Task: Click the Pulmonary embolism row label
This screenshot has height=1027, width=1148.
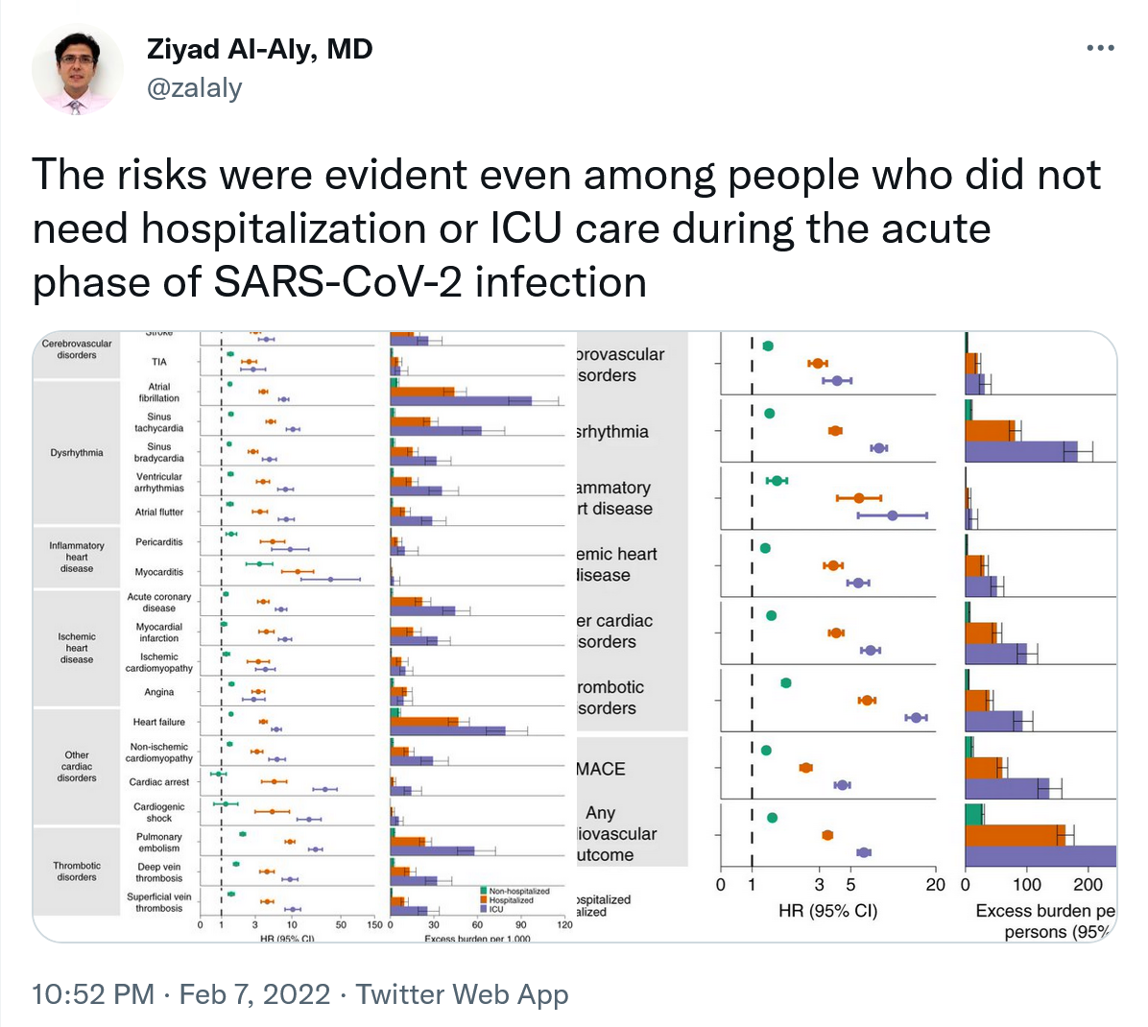Action: click(159, 843)
